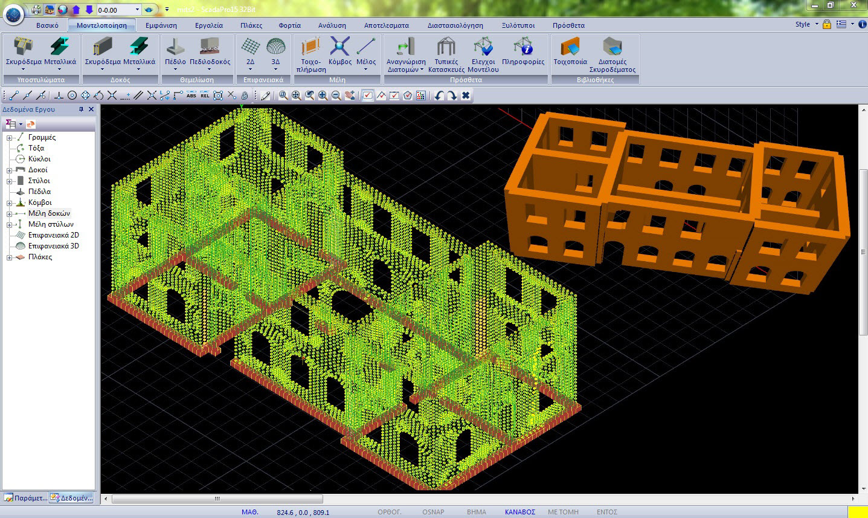
Task: Switch to Παράμετ... bottom panel tab
Action: [x=25, y=498]
